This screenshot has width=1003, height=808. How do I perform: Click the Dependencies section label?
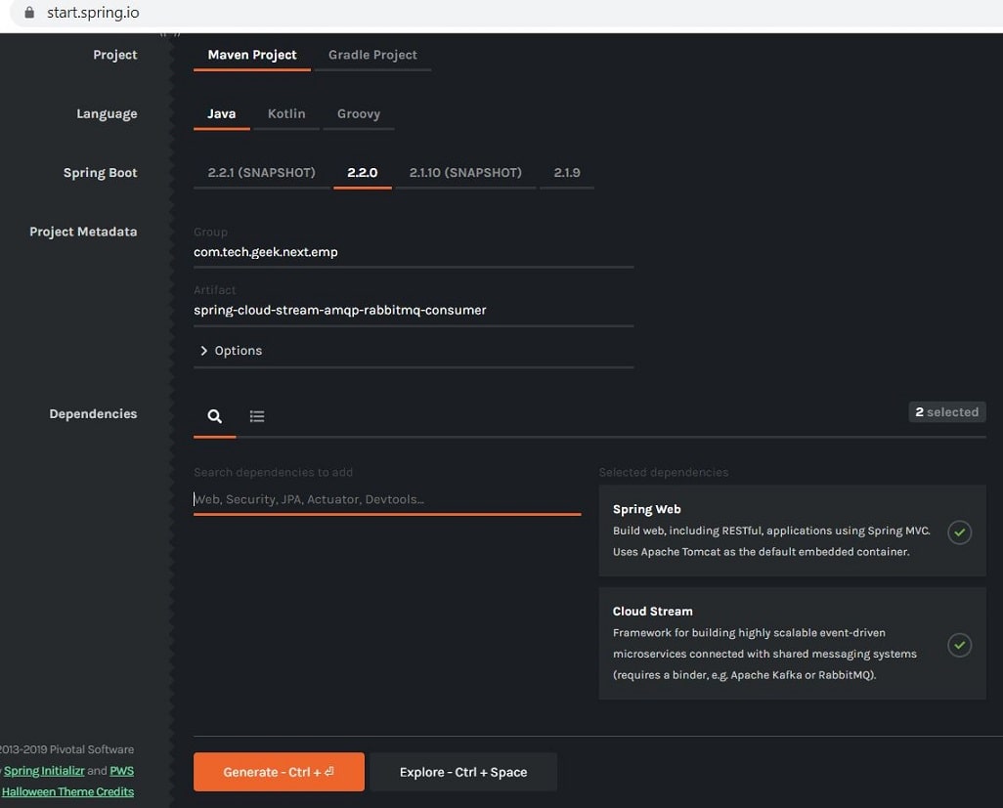coord(93,413)
